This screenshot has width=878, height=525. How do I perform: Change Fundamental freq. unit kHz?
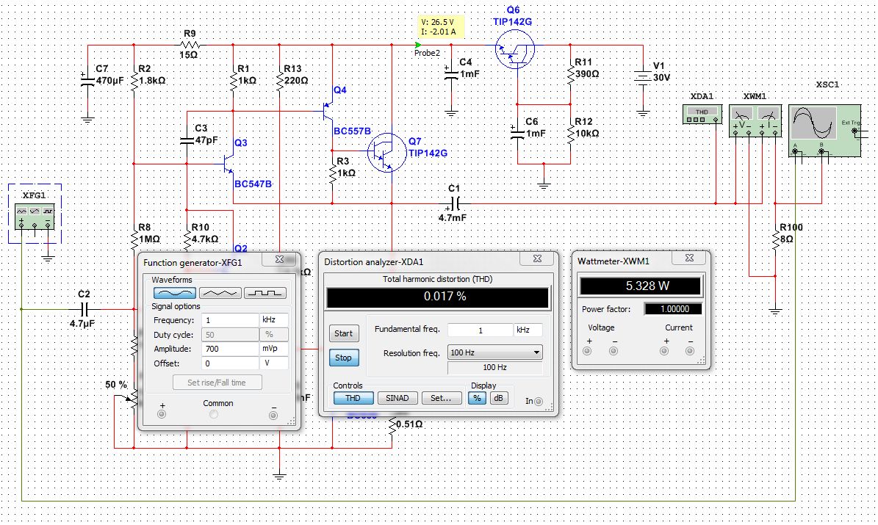coord(528,330)
